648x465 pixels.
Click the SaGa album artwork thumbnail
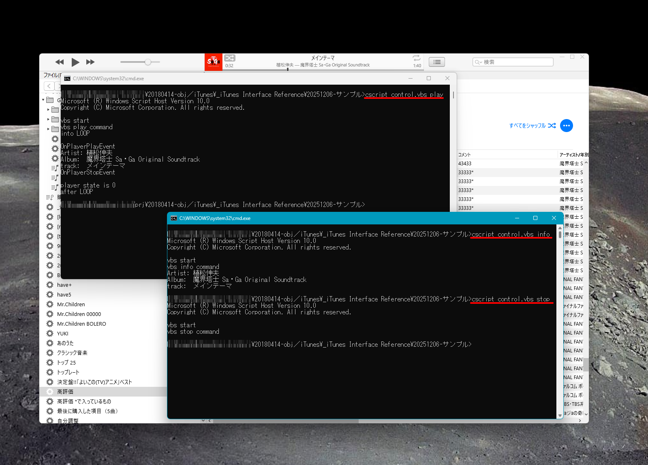click(x=213, y=62)
